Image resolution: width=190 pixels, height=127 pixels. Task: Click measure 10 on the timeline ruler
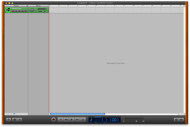(x=134, y=6)
